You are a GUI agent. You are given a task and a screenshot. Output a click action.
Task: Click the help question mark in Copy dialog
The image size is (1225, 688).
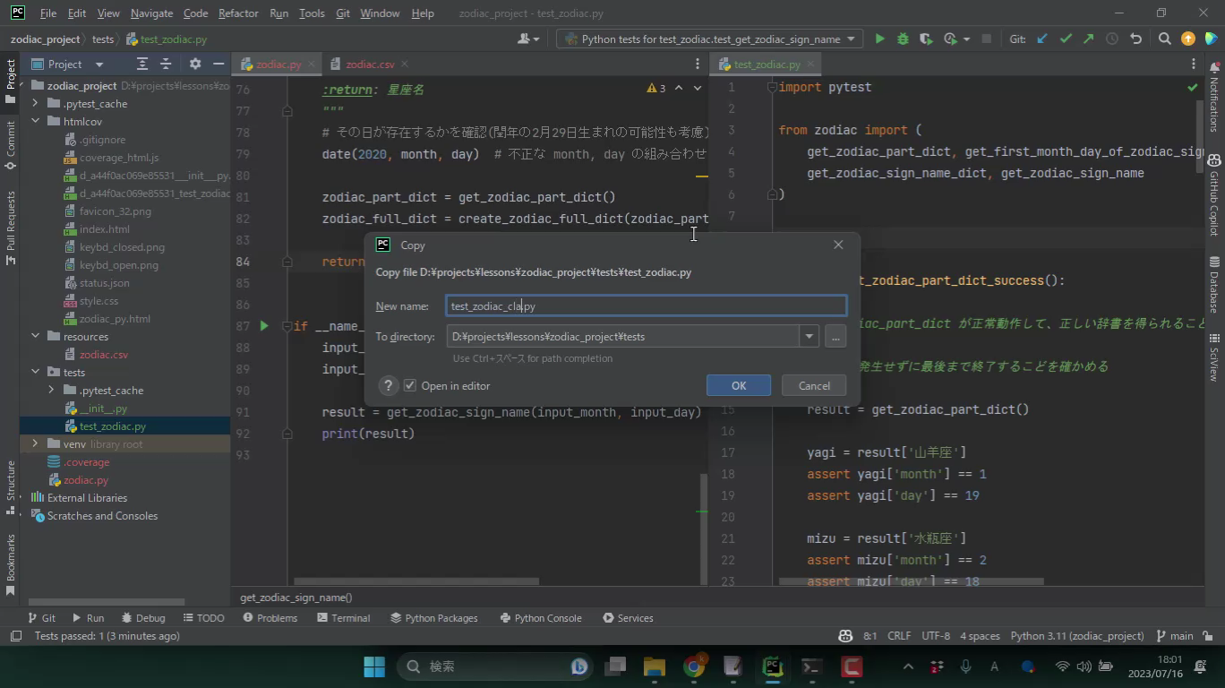coord(388,385)
